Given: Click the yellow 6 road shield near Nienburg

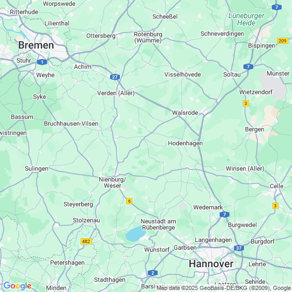Looking at the screenshot, I should pyautogui.click(x=129, y=201).
